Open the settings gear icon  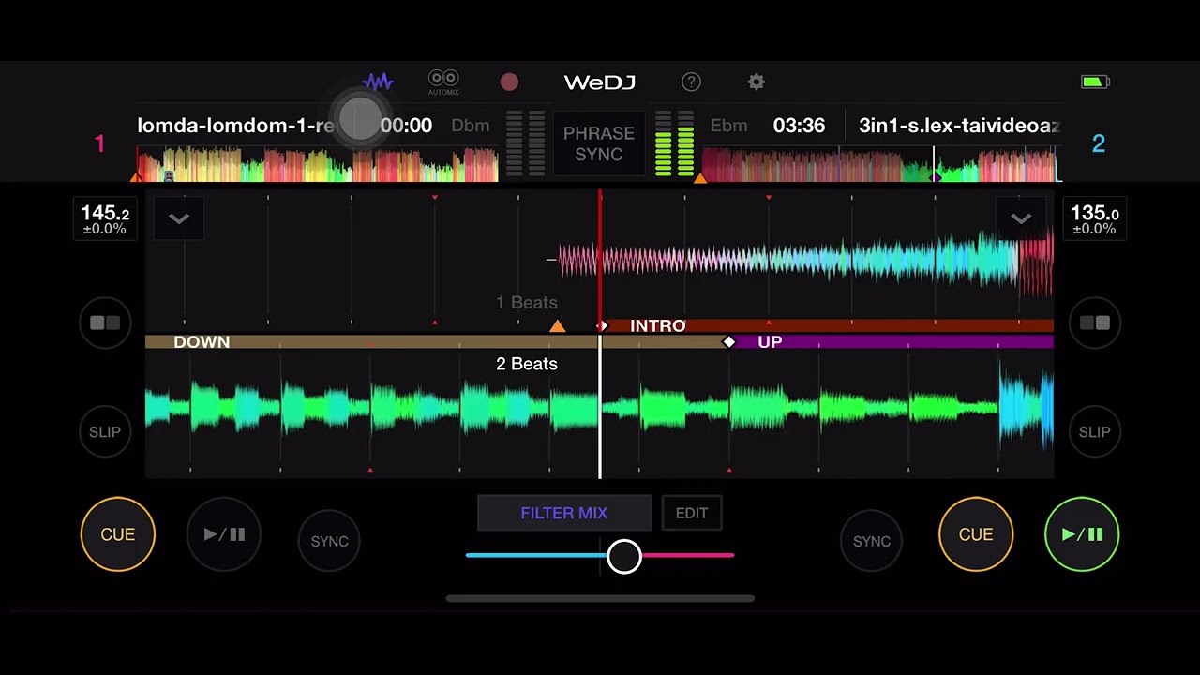pyautogui.click(x=757, y=82)
